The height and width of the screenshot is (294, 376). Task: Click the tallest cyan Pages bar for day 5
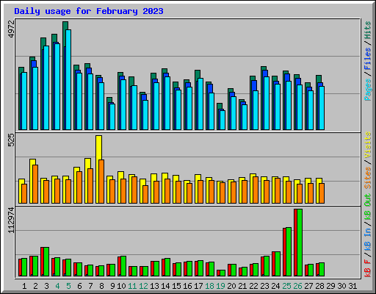click(68, 79)
